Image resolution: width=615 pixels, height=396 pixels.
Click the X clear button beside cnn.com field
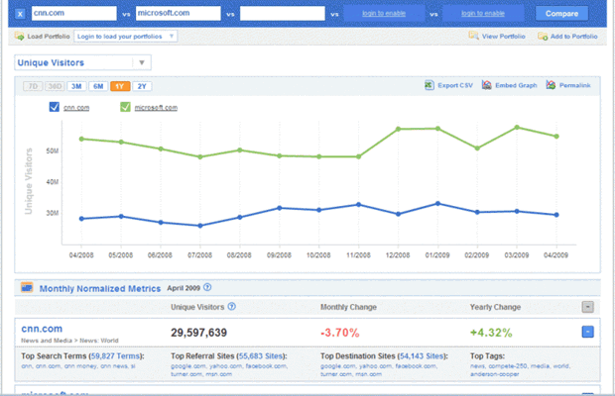point(20,14)
